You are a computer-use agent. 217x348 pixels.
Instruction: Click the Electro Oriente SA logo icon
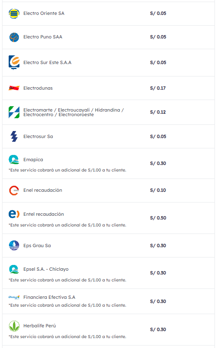point(14,14)
